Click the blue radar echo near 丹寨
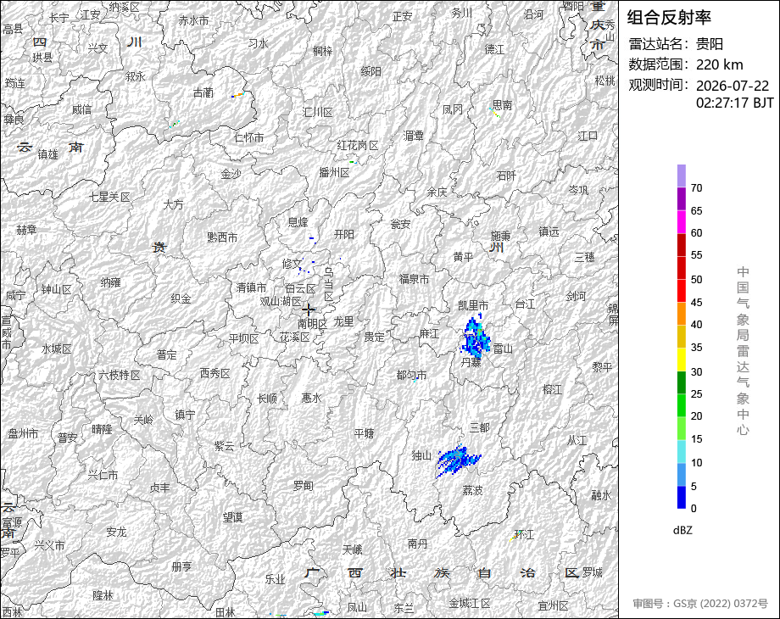 (476, 336)
